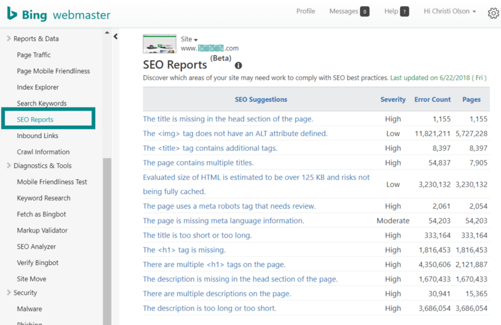Go to Page Traffic in sidebar
The height and width of the screenshot is (325, 501).
[34, 55]
